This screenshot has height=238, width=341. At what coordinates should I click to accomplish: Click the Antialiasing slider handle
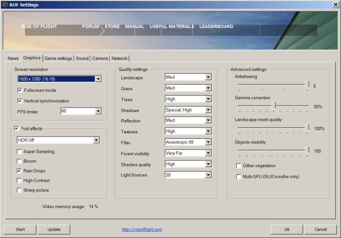(x=307, y=85)
